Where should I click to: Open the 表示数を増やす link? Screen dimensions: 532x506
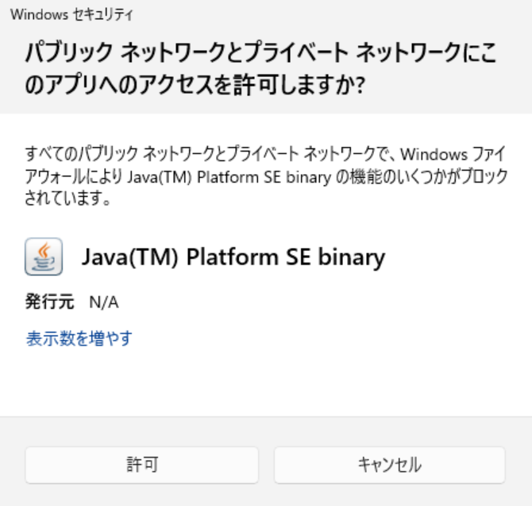point(79,339)
